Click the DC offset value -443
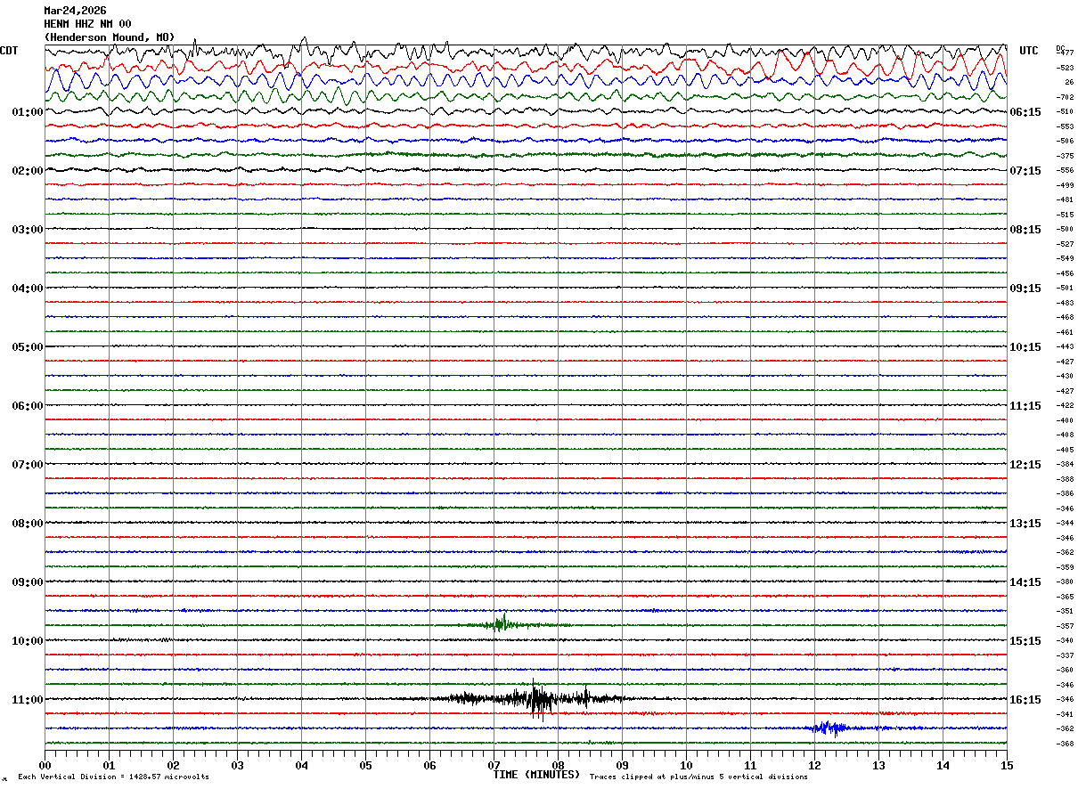Image resolution: width=1078 pixels, height=789 pixels. pyautogui.click(x=1065, y=346)
